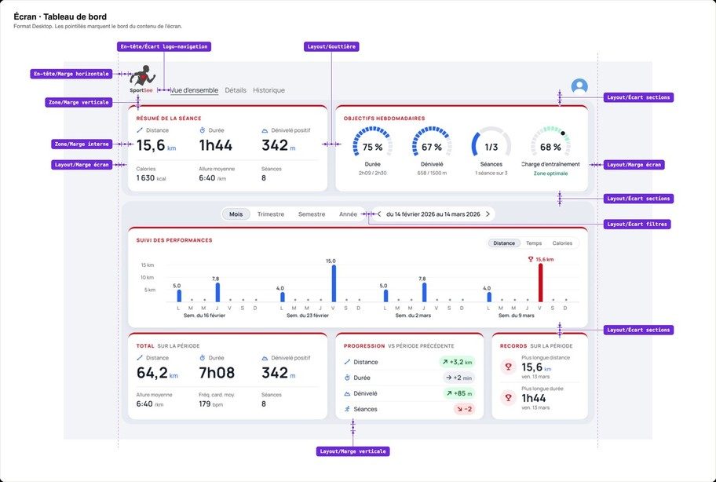Click the Dénivelé positif icon in the Total card

point(265,358)
